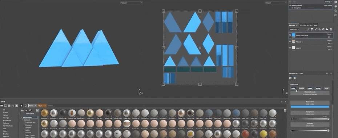Hide the Plastic Glossy Pure layer
Image resolution: width=338 pixels, height=138 pixels.
(x=290, y=35)
